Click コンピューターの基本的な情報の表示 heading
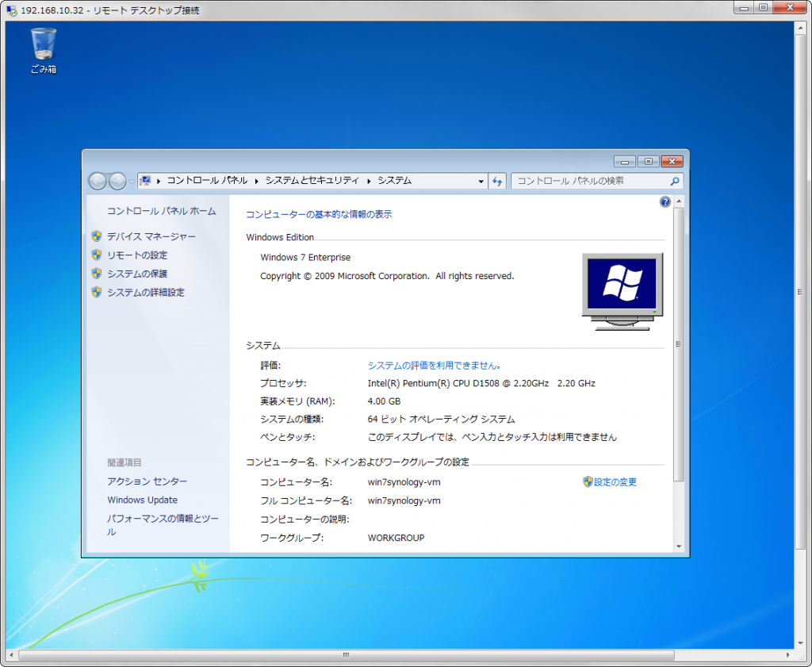 [x=319, y=214]
